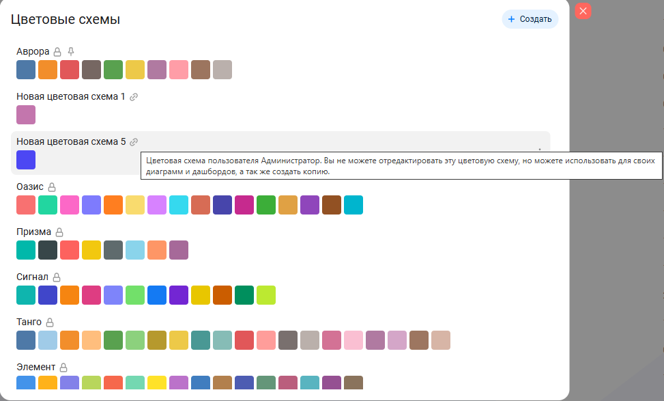Pick the pink-purple swatch in Новая цветовая схема 1

pyautogui.click(x=26, y=115)
